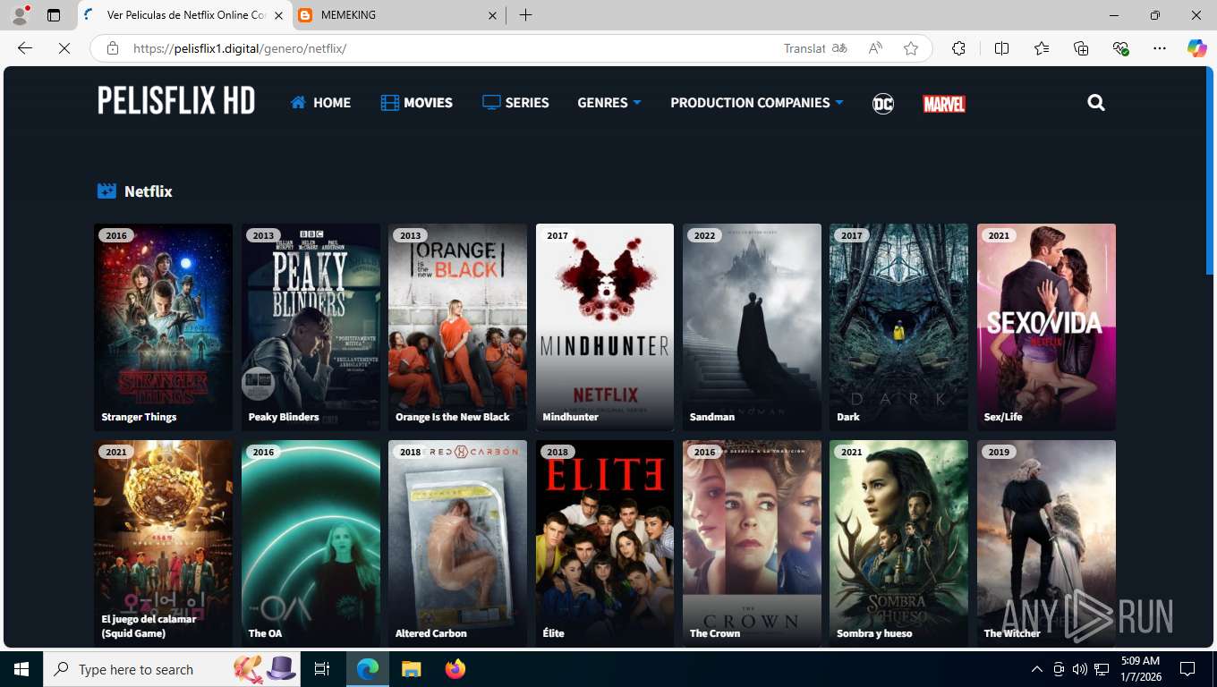Image resolution: width=1217 pixels, height=687 pixels.
Task: Open Series nav item
Action: [515, 103]
